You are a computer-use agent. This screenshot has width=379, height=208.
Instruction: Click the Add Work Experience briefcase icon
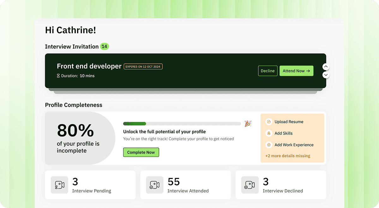(x=269, y=145)
